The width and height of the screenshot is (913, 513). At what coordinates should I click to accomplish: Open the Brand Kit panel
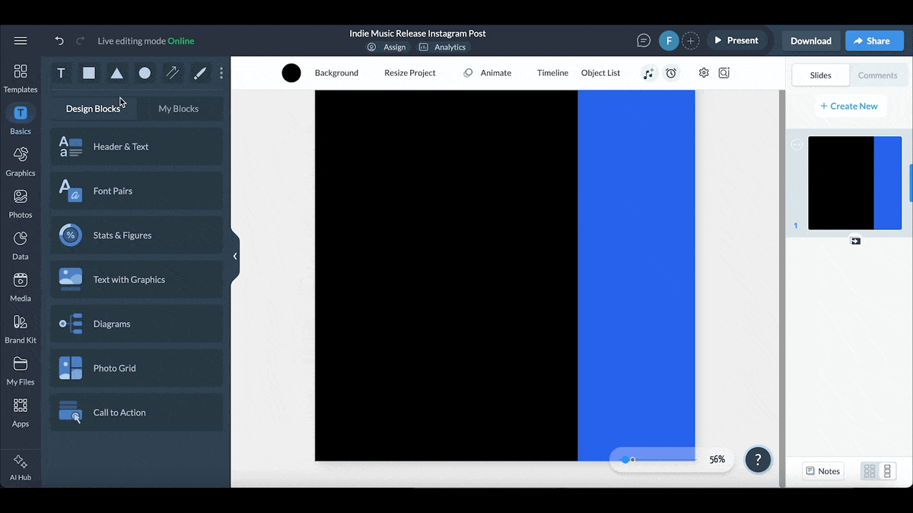click(x=20, y=327)
